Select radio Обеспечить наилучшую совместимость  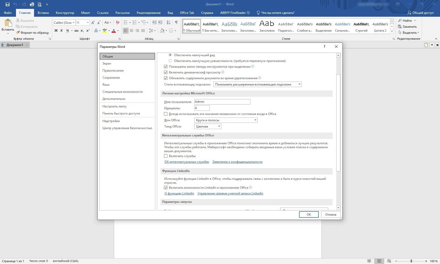[170, 61]
